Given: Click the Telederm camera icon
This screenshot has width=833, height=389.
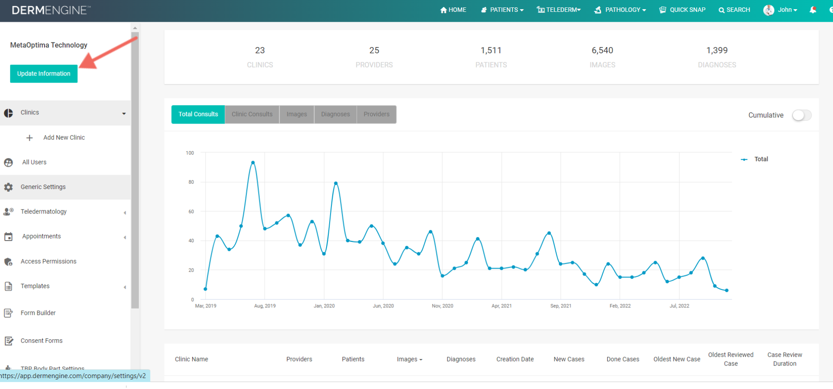Looking at the screenshot, I should click(540, 10).
